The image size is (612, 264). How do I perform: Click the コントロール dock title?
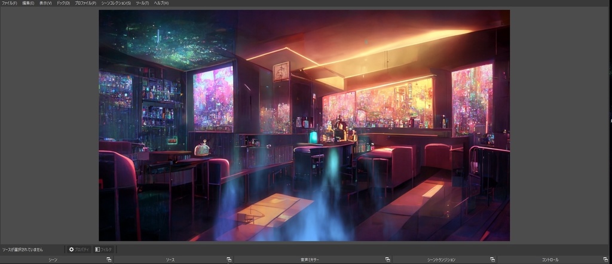[550, 260]
